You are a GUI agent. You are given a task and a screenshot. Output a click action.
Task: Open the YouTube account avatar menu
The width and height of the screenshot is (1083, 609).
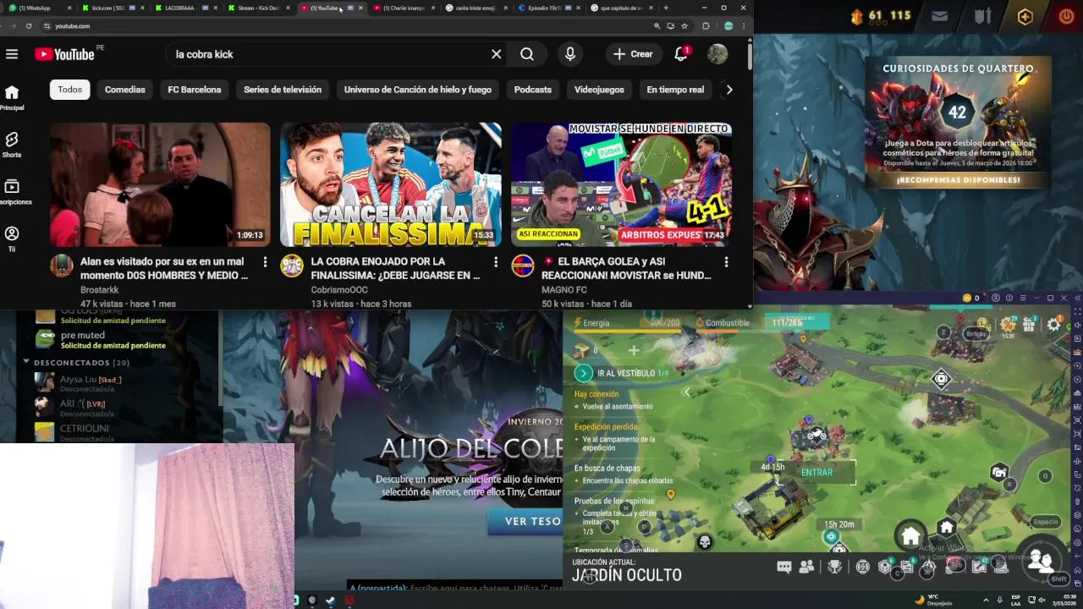click(x=717, y=54)
